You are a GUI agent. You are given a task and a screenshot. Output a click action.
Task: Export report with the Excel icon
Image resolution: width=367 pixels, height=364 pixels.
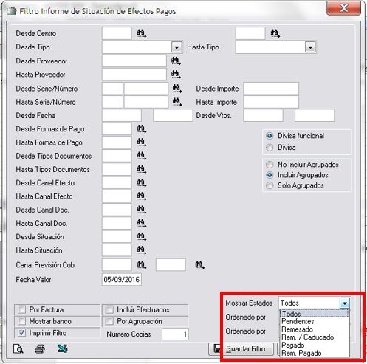click(62, 348)
